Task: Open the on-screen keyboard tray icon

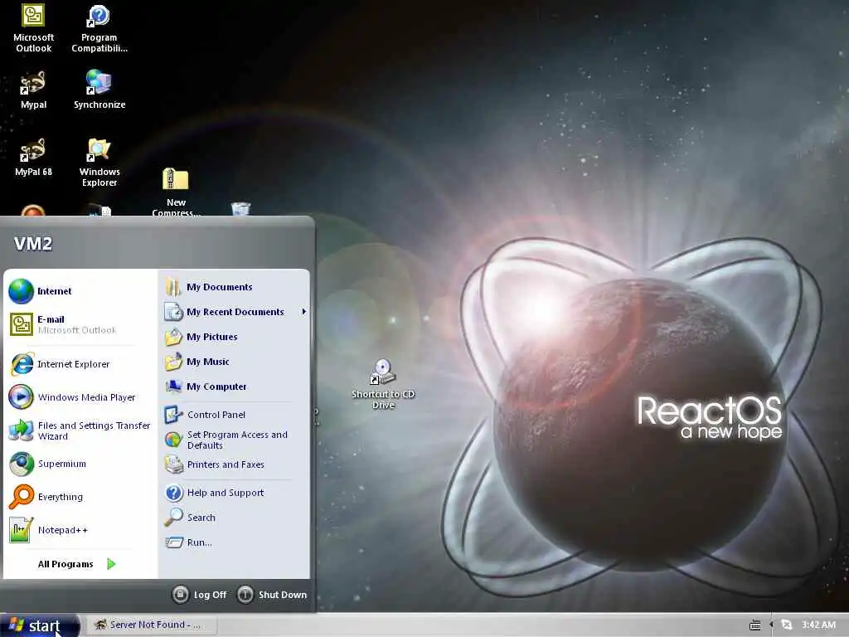Action: click(754, 625)
